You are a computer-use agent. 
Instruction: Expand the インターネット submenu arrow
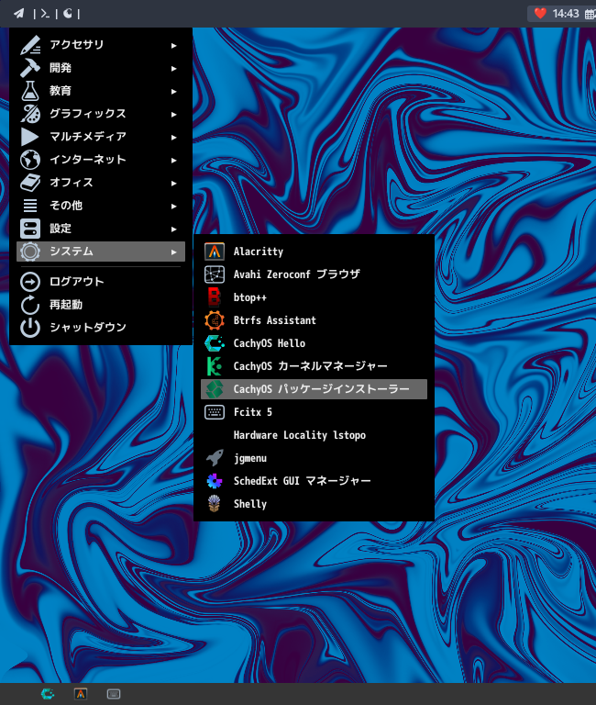point(174,160)
